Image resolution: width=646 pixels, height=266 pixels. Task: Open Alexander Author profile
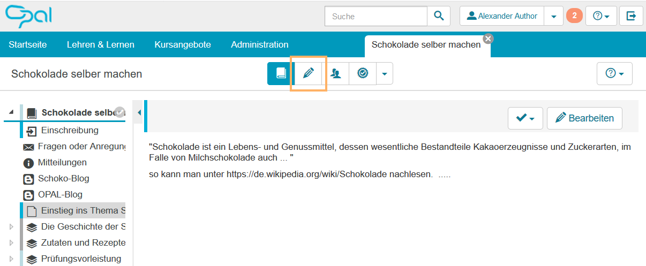502,16
